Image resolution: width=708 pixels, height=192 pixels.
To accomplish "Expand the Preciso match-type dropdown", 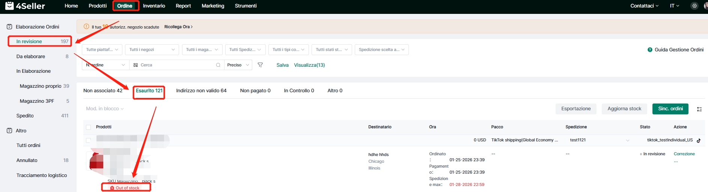I will pyautogui.click(x=238, y=65).
